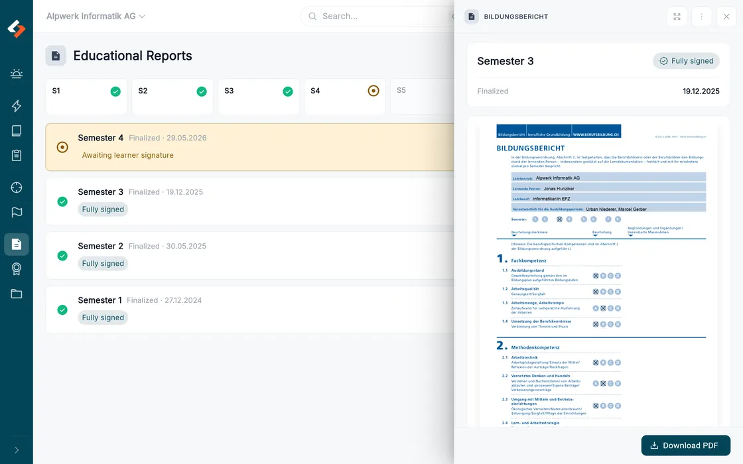Open the Semester 3 report row
This screenshot has height=464, width=743.
coord(249,202)
